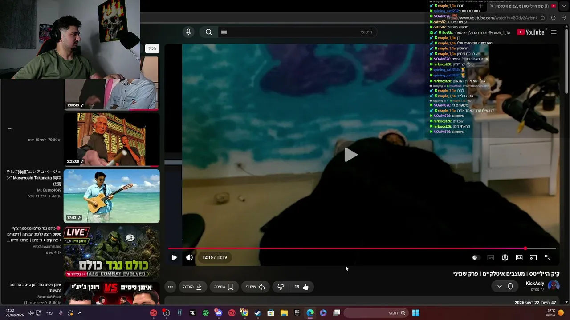
Task: Click the large play overlay on the video
Action: 351,155
